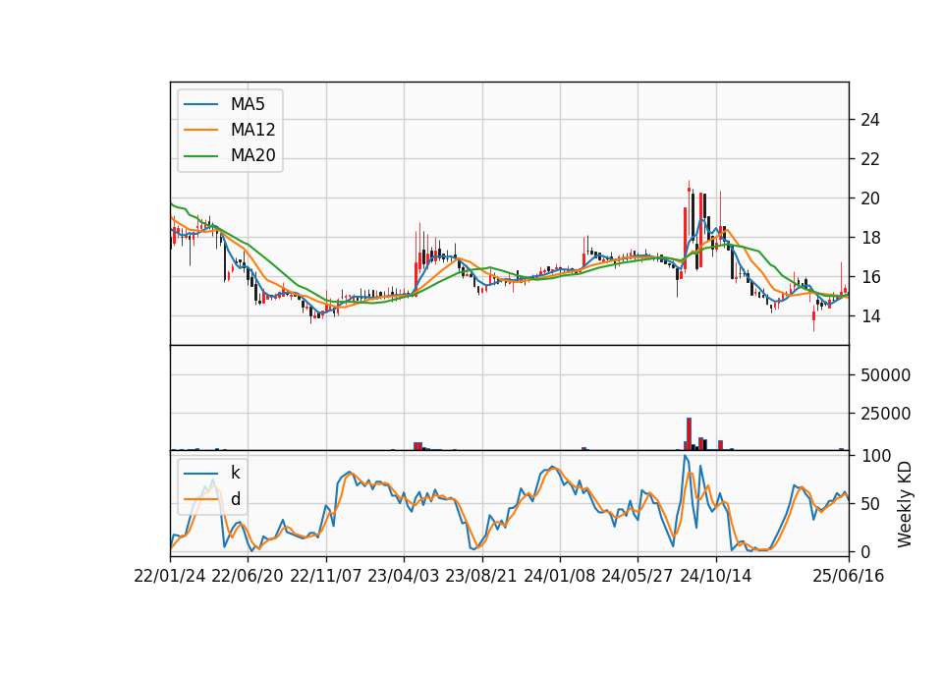Click the 25/06/16 date label

pyautogui.click(x=849, y=577)
